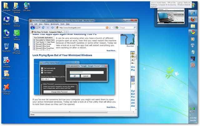Click Firefox icon in the taskbar
The image size is (200, 126).
coord(193,19)
